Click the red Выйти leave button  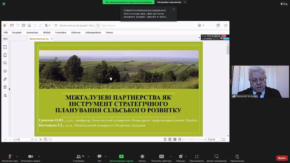[x=282, y=158]
